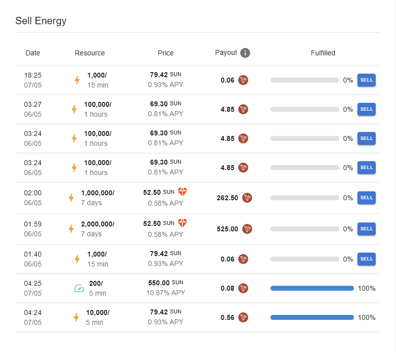This screenshot has width=396, height=352.
Task: Click TRX coin icon beside 0.56 payout
Action: pos(243,317)
